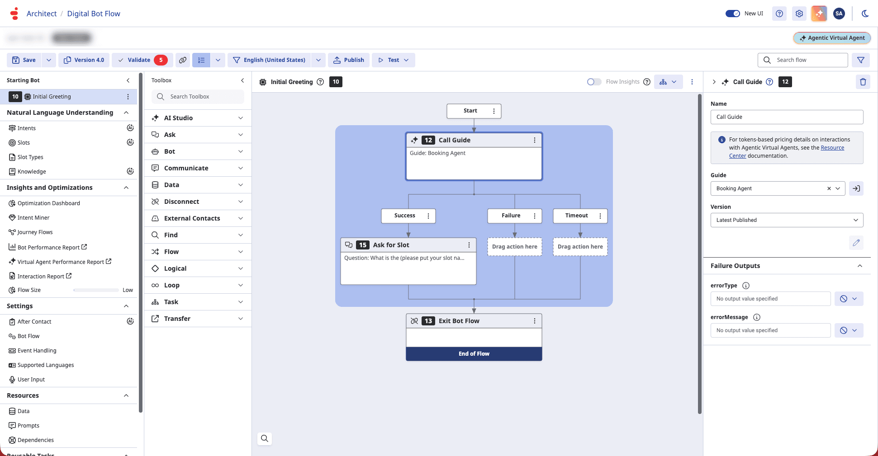The image size is (878, 456).
Task: Delete the Call Guide action with trash icon
Action: 863,82
